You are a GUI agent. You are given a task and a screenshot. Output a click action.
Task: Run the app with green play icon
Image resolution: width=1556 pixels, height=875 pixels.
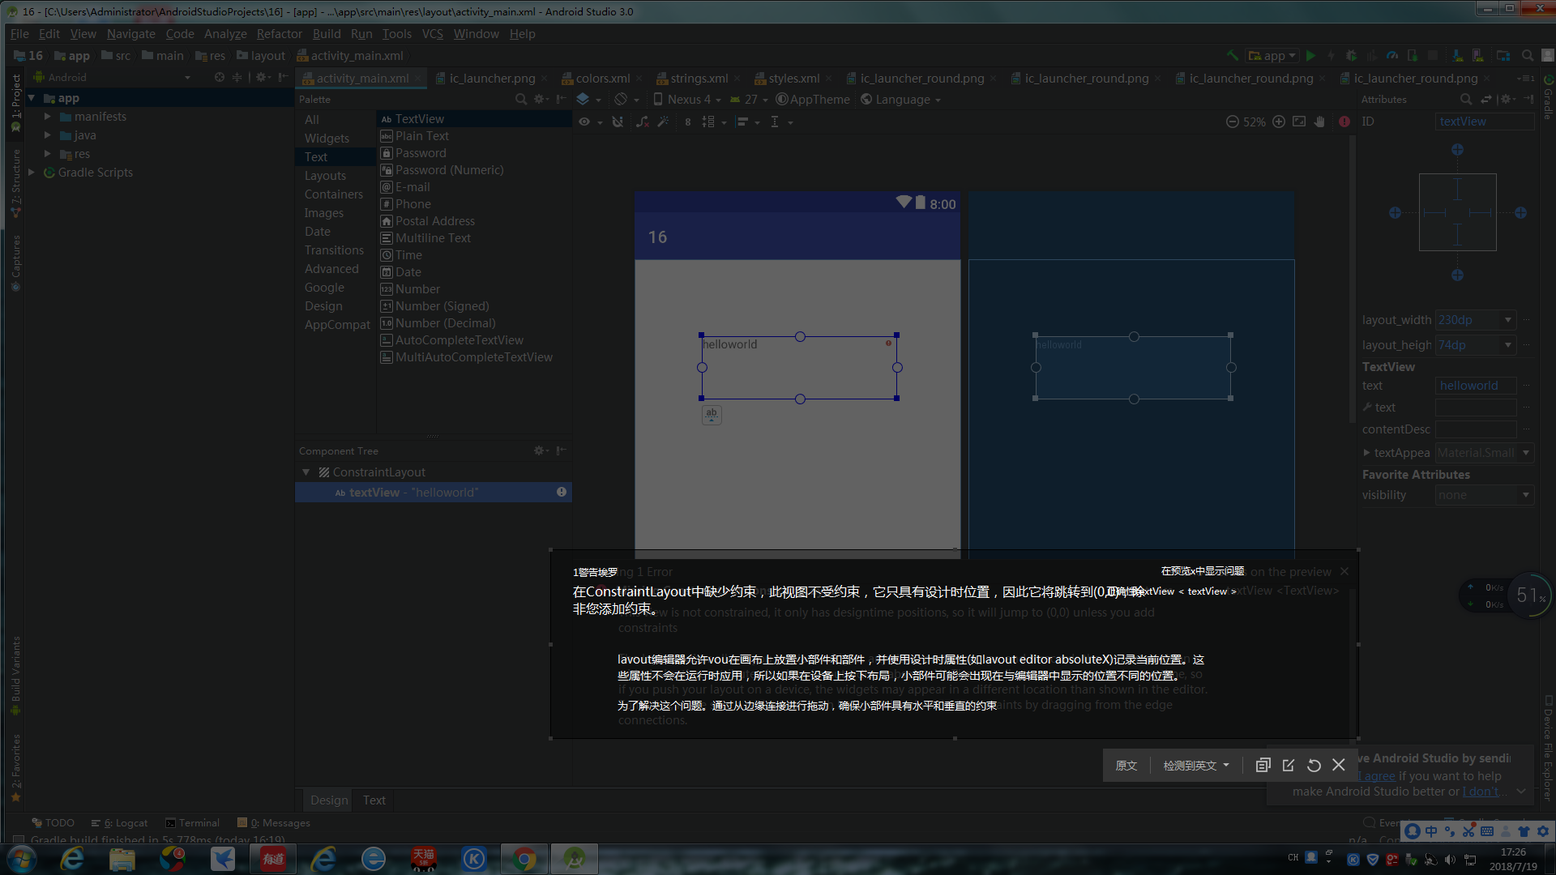click(x=1310, y=56)
